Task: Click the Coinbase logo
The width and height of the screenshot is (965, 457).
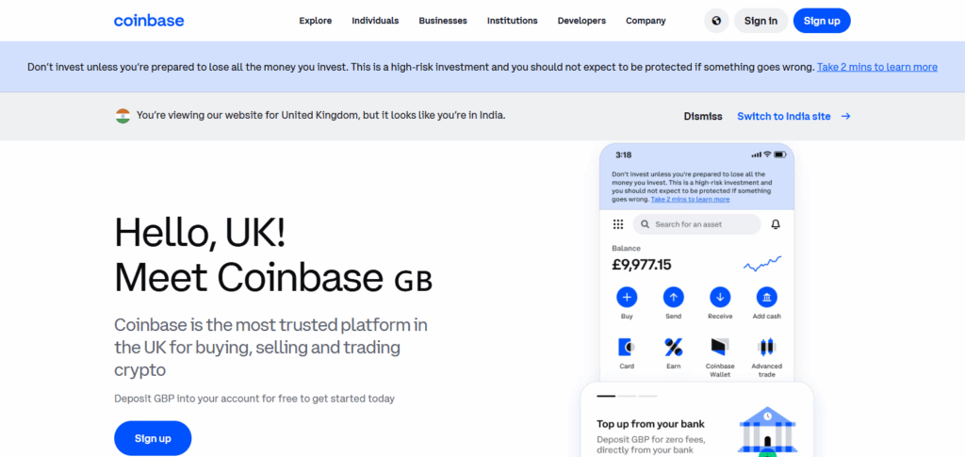Action: pos(149,21)
